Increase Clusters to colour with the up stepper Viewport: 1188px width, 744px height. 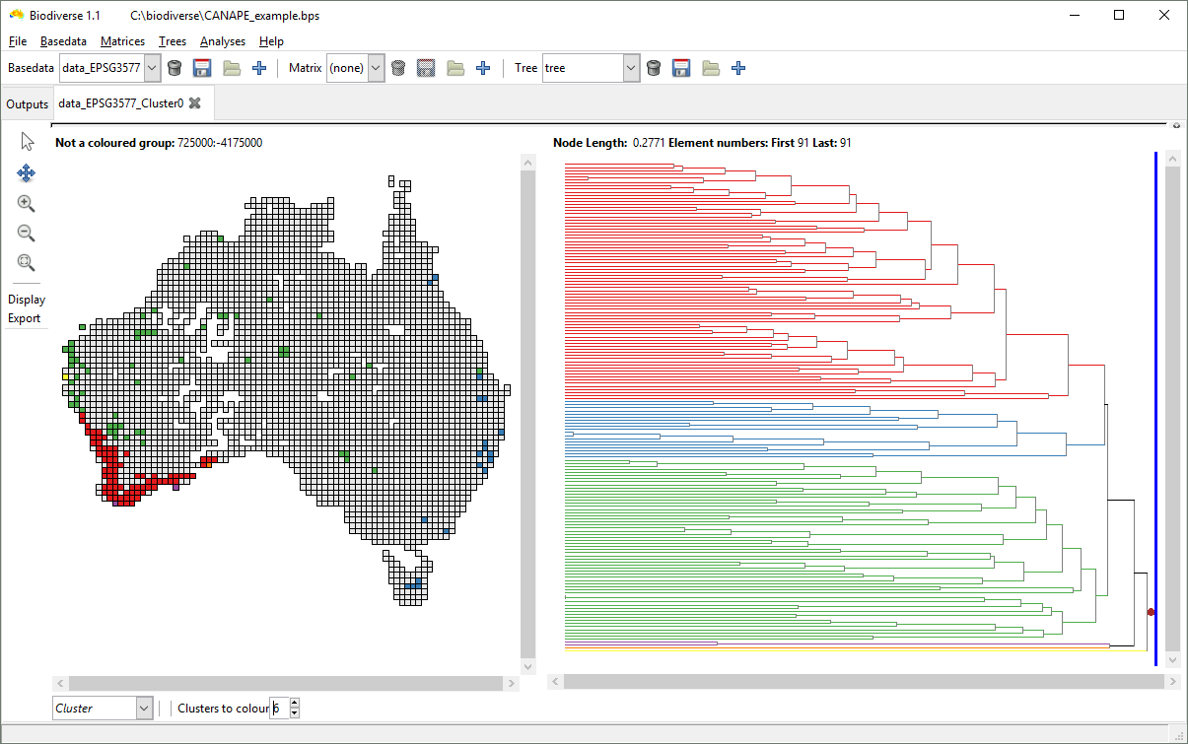tap(294, 703)
